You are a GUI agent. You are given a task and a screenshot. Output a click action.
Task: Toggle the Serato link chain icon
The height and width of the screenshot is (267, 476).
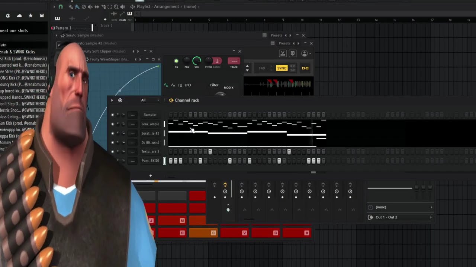coord(305,68)
